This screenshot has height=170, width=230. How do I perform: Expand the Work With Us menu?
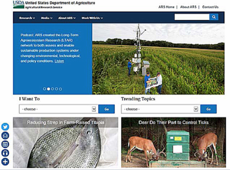[x=92, y=18]
